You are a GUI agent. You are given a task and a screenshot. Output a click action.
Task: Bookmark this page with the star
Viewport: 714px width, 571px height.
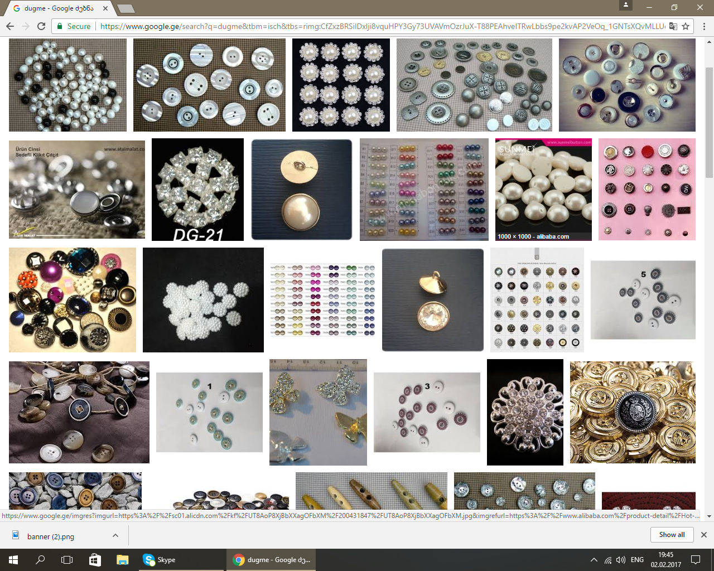686,26
